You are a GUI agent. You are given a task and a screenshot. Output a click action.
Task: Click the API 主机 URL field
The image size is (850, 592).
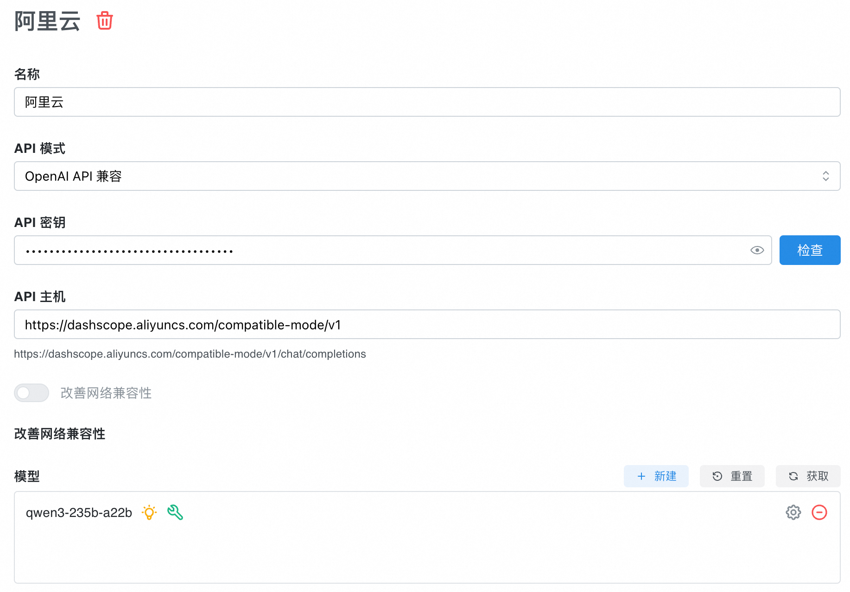[427, 324]
